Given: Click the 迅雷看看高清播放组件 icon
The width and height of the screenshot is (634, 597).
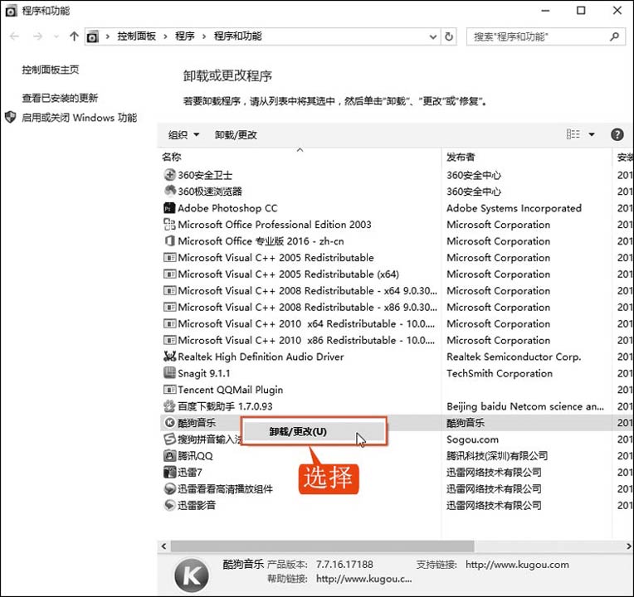Looking at the screenshot, I should (169, 488).
